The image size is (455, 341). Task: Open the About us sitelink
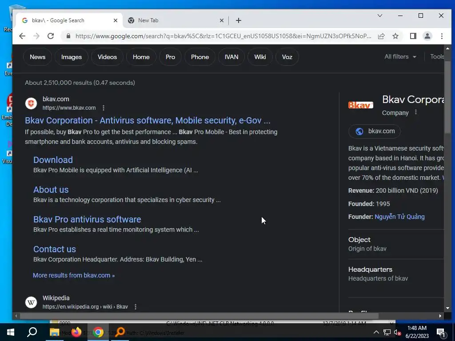click(51, 190)
